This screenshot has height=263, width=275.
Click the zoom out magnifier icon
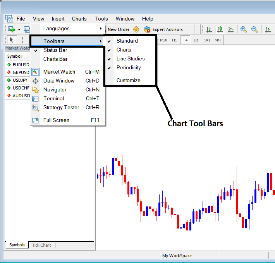pyautogui.click(x=254, y=29)
